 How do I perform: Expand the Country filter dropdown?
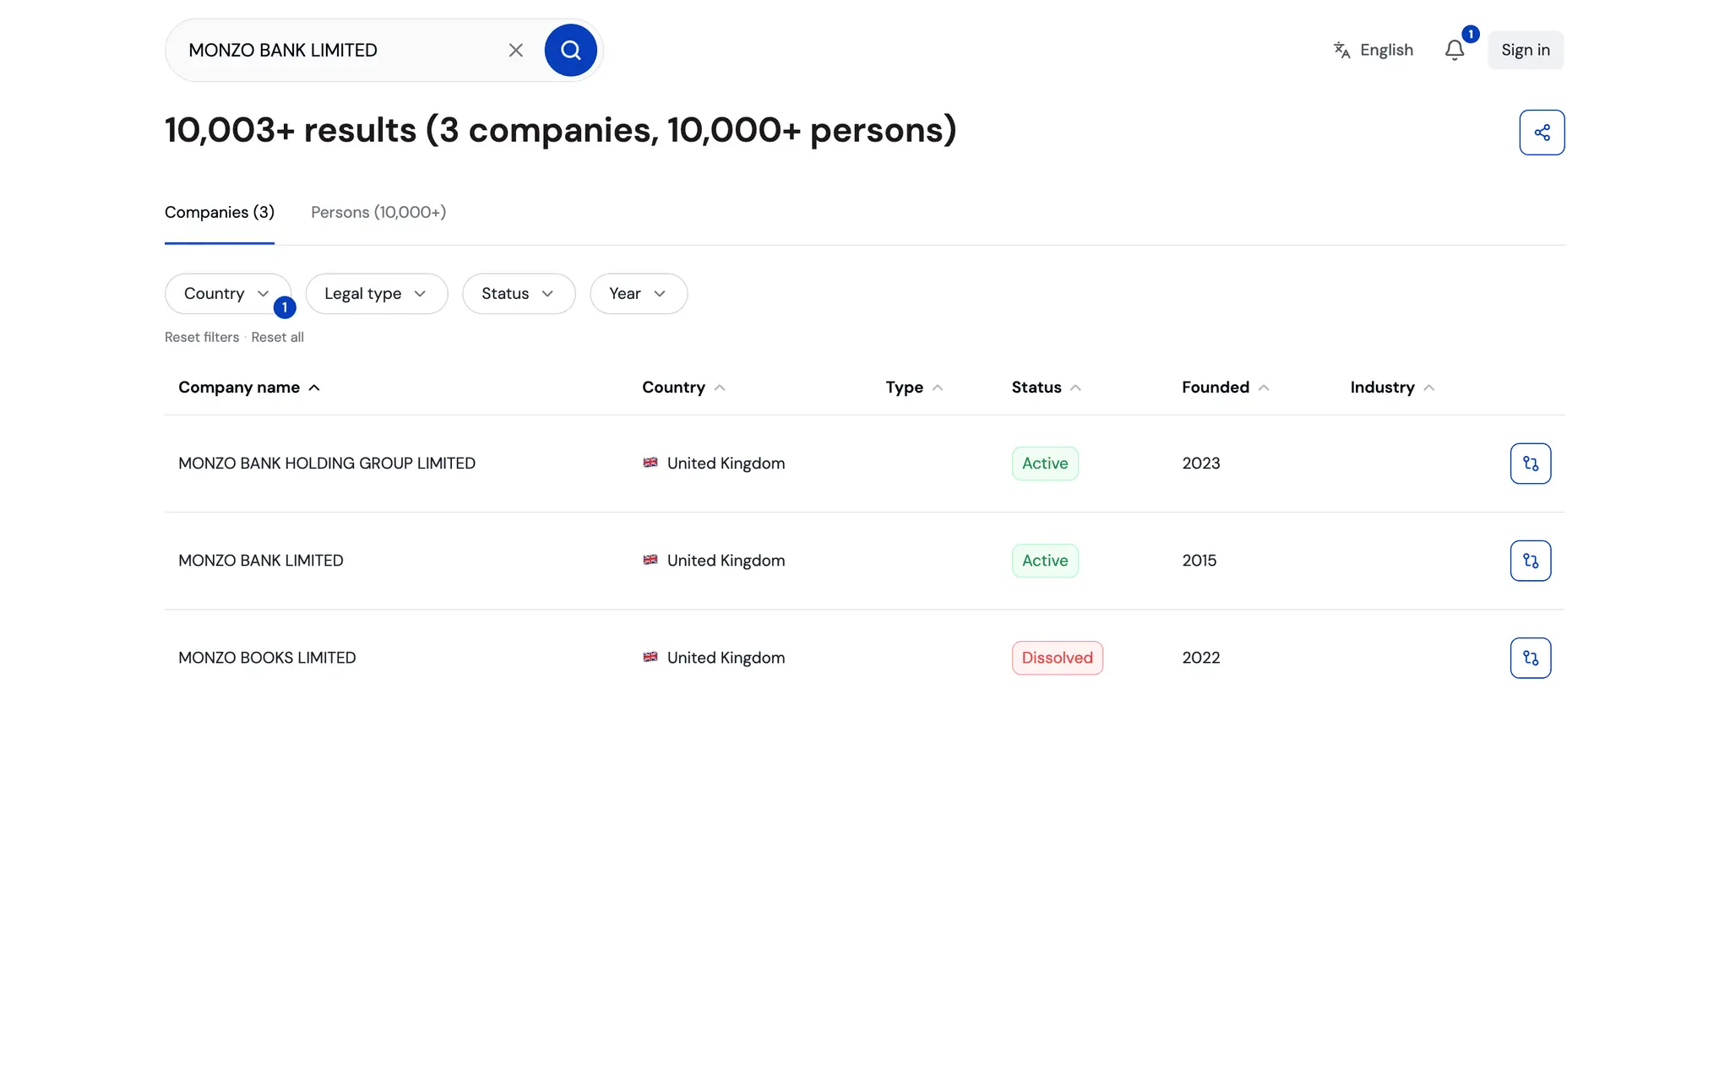[227, 294]
